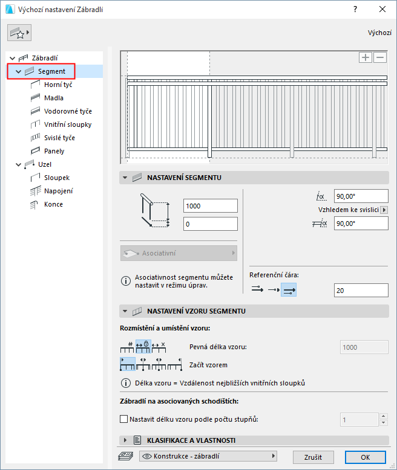Click the Zrušit button
The image size is (397, 470).
tap(313, 457)
